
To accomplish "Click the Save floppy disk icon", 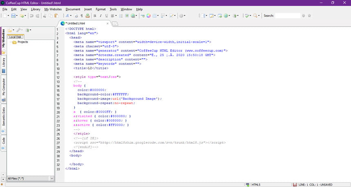I will pyautogui.click(x=13, y=16).
